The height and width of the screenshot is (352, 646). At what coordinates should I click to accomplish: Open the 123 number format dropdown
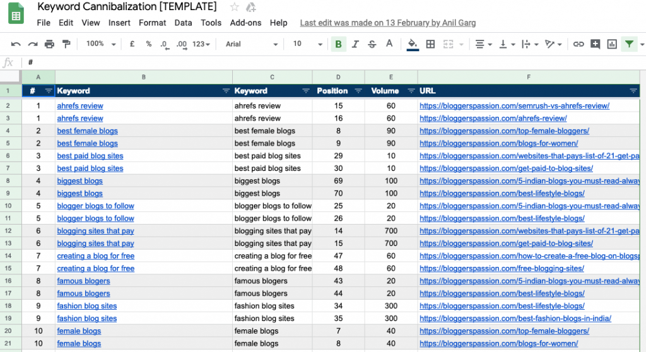(201, 44)
